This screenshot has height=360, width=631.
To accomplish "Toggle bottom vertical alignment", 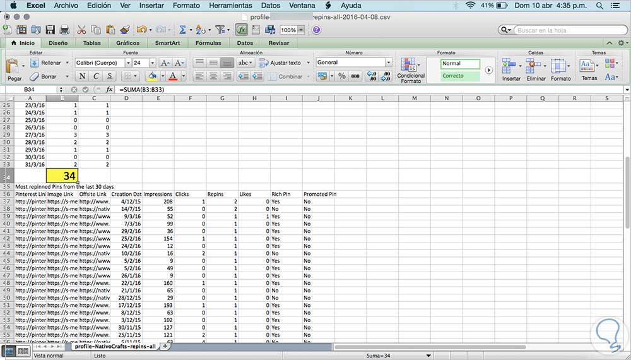I will pyautogui.click(x=227, y=63).
